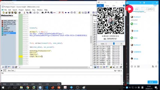The image size is (160, 90).
Task: Click the red play icon in chat window
Action: [129, 9]
